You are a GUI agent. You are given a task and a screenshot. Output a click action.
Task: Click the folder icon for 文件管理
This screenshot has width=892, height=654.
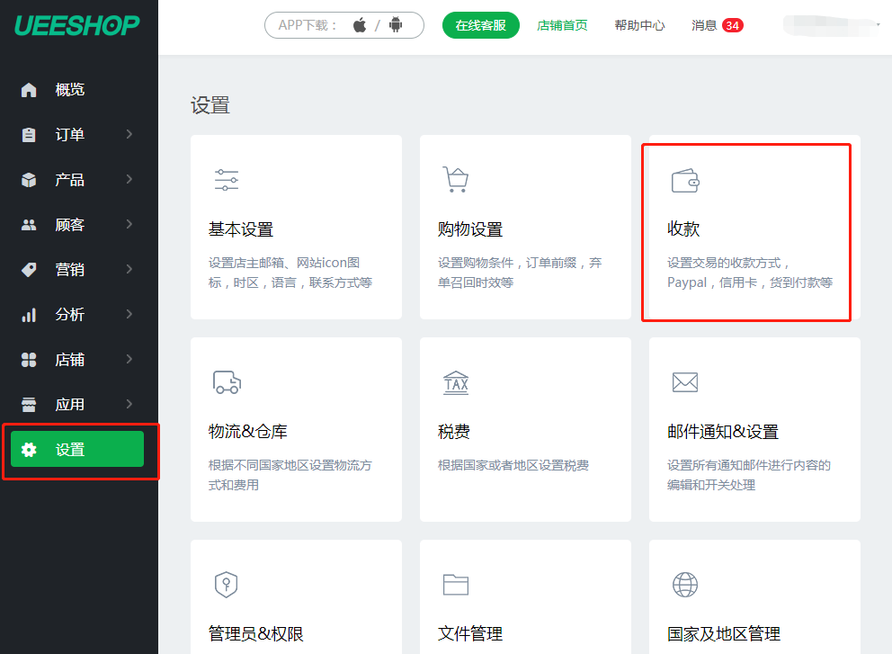pos(456,585)
